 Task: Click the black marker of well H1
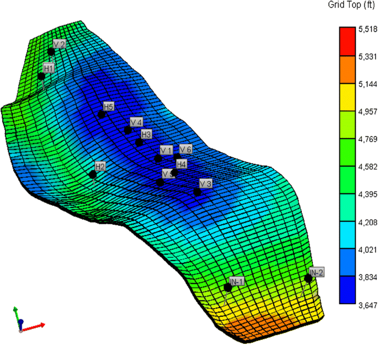(x=41, y=76)
